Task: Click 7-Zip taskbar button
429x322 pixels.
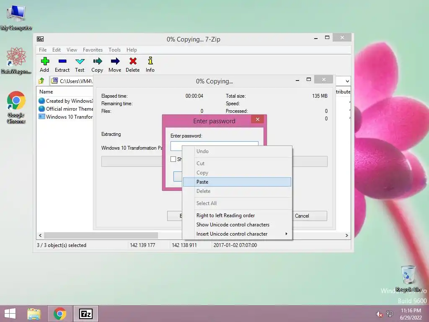Action: click(85, 314)
